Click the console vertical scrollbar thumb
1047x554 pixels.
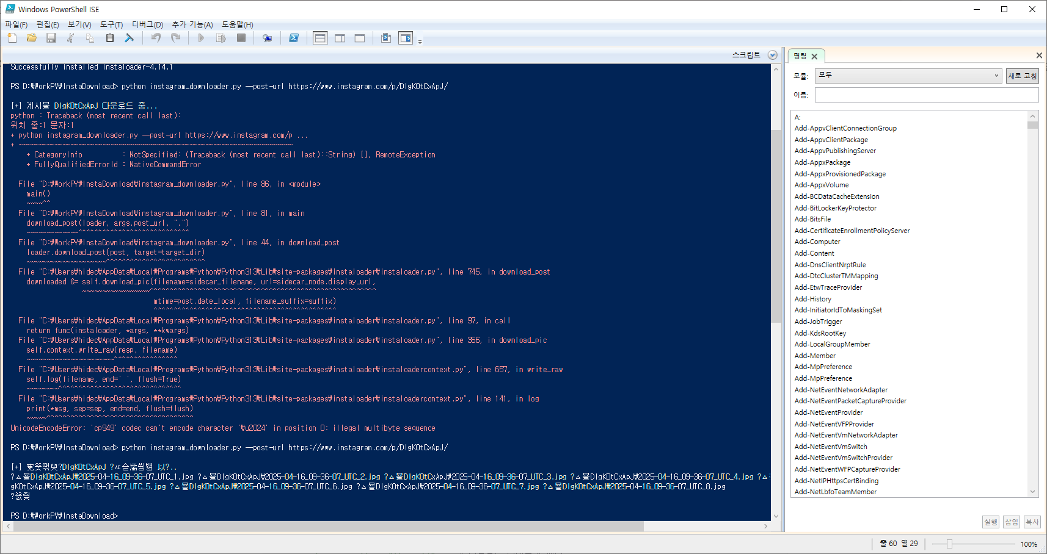click(776, 226)
